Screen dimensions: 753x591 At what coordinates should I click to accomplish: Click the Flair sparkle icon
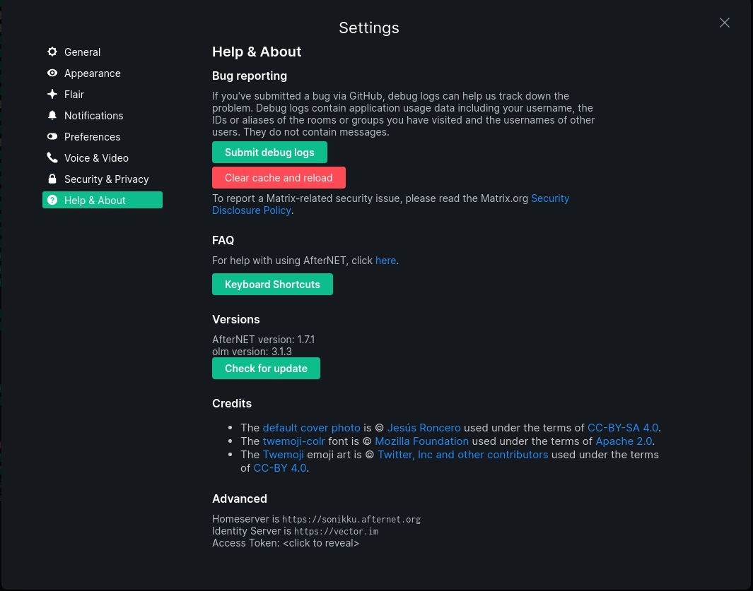point(52,95)
